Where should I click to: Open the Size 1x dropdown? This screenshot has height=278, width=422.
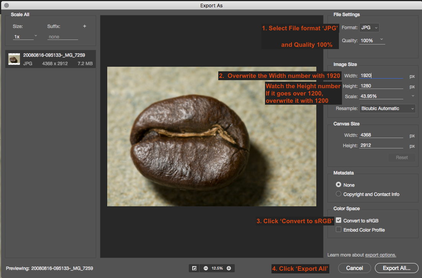point(25,36)
